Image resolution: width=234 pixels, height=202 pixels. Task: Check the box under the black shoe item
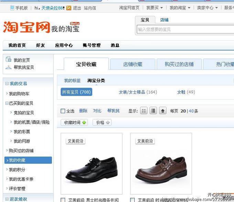(x=63, y=200)
